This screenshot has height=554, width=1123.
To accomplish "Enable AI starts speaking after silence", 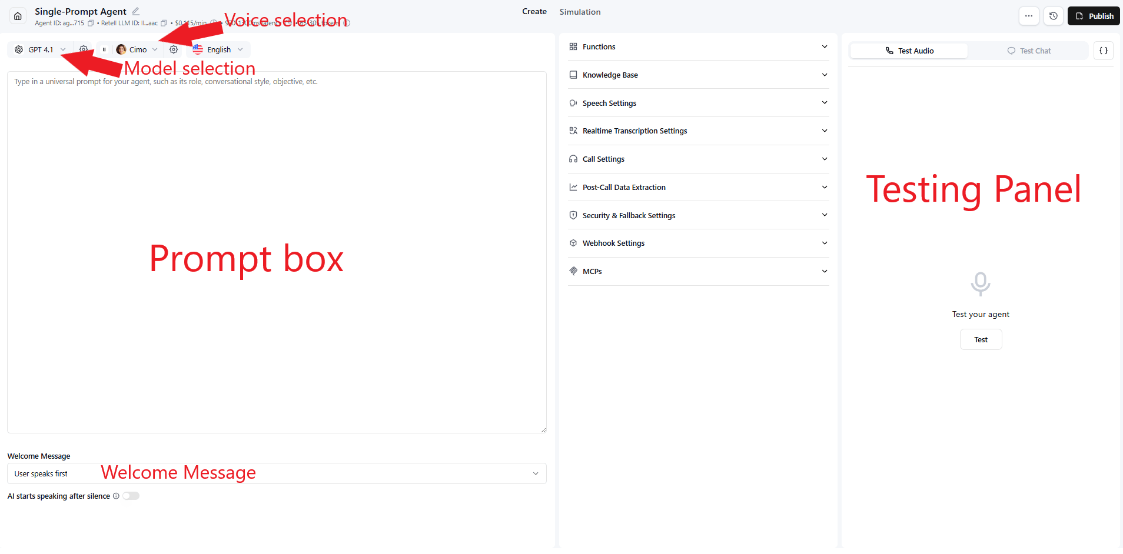I will [131, 496].
